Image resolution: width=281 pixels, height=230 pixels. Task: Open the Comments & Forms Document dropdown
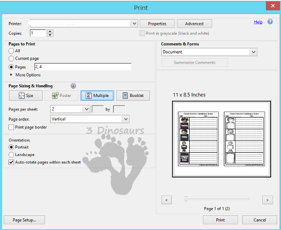(253, 52)
